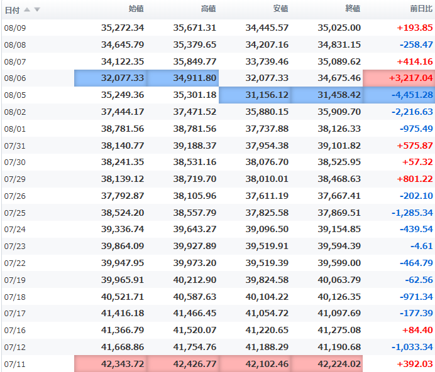
Task: Select the 07/23 date cell
Action: click(15, 247)
